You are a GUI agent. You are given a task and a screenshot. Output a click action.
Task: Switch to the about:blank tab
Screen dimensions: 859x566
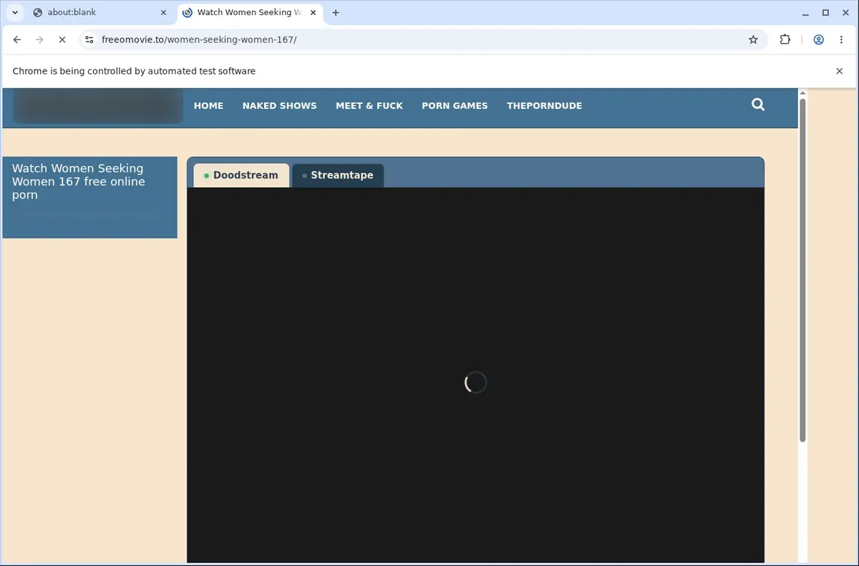pyautogui.click(x=100, y=12)
